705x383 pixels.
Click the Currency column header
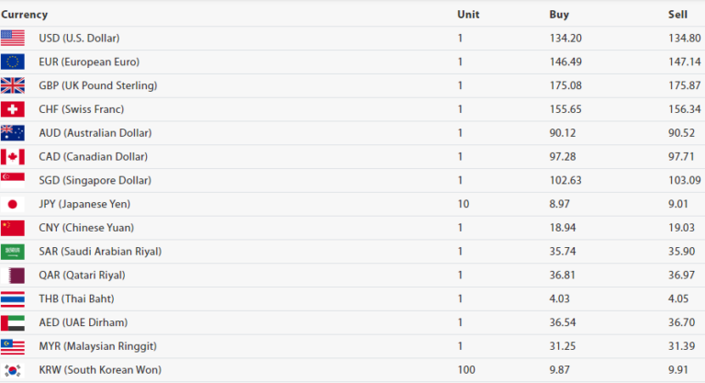pyautogui.click(x=25, y=15)
